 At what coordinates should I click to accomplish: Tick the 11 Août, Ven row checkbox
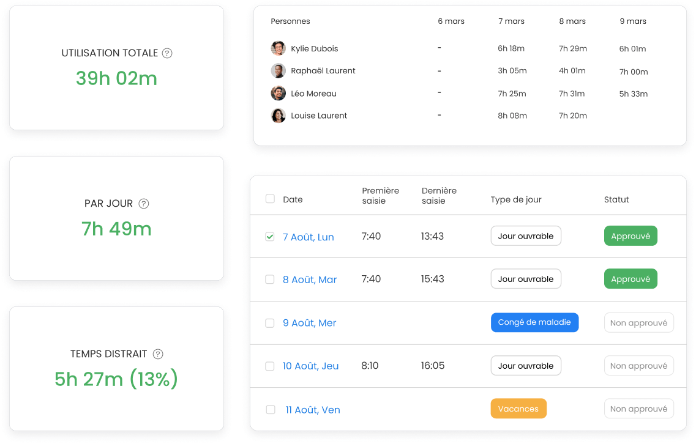271,409
